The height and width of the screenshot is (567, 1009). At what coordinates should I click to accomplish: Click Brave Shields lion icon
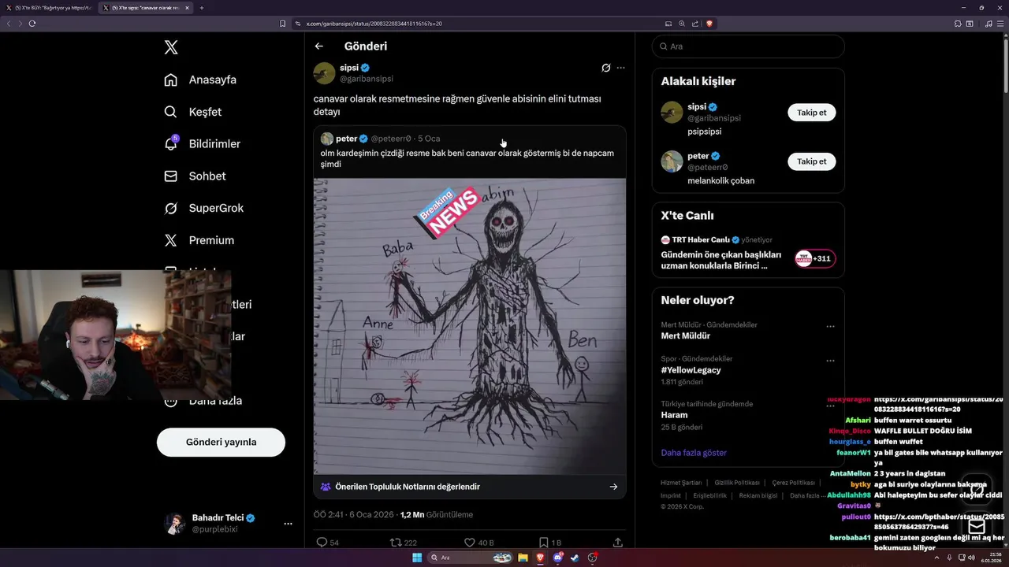click(x=709, y=24)
